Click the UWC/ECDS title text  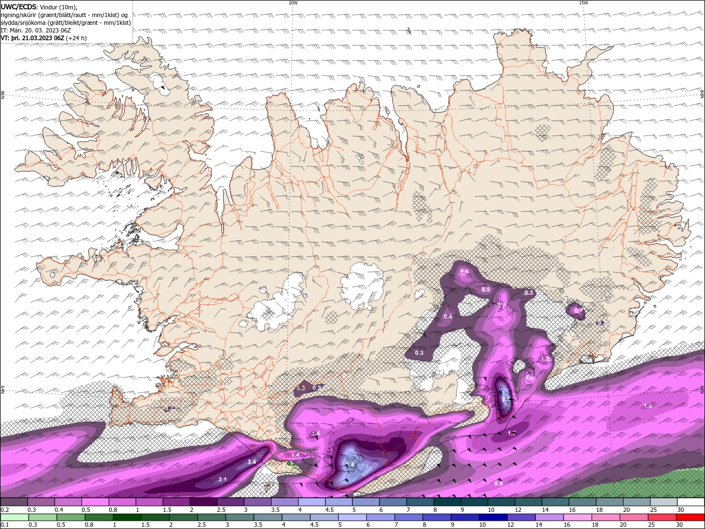point(18,7)
